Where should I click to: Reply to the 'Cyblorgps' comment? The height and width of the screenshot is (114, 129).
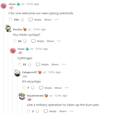point(42,65)
